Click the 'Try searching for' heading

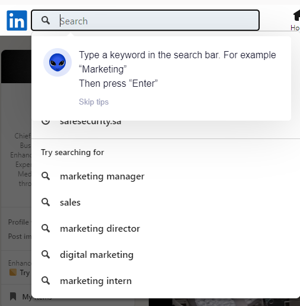click(x=72, y=152)
